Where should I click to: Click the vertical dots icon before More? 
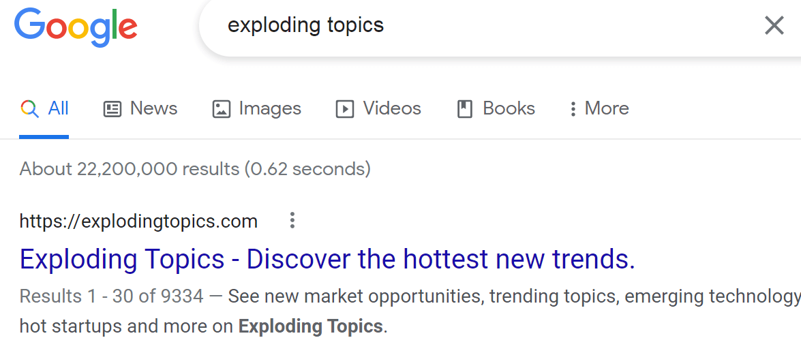[573, 109]
